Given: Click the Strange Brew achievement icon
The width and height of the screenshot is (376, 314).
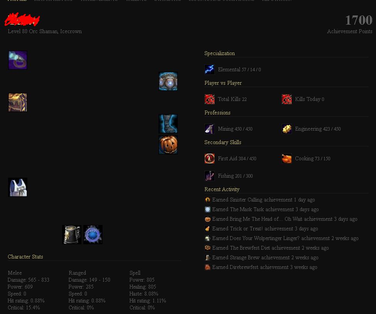Looking at the screenshot, I should pyautogui.click(x=207, y=257).
